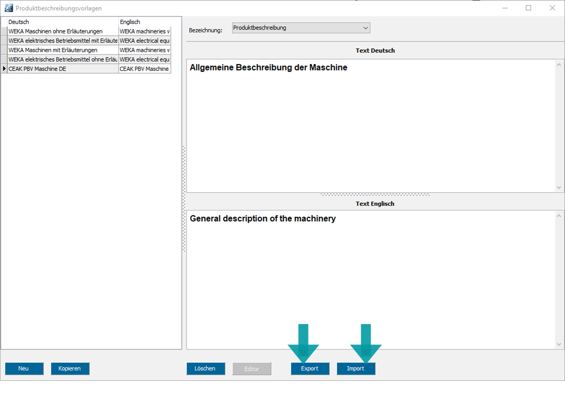This screenshot has height=409, width=565.
Task: Click scroll-up arrow in Text Englisch box
Action: [559, 216]
